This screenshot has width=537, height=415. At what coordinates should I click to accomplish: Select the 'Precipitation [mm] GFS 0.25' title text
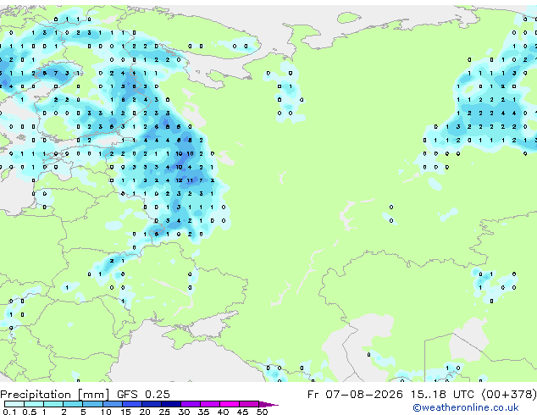85,395
